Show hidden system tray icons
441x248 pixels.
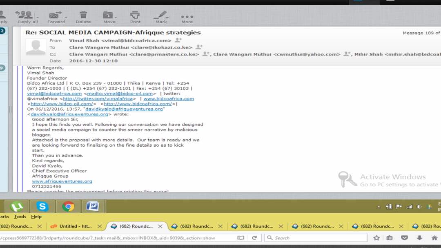(x=379, y=207)
